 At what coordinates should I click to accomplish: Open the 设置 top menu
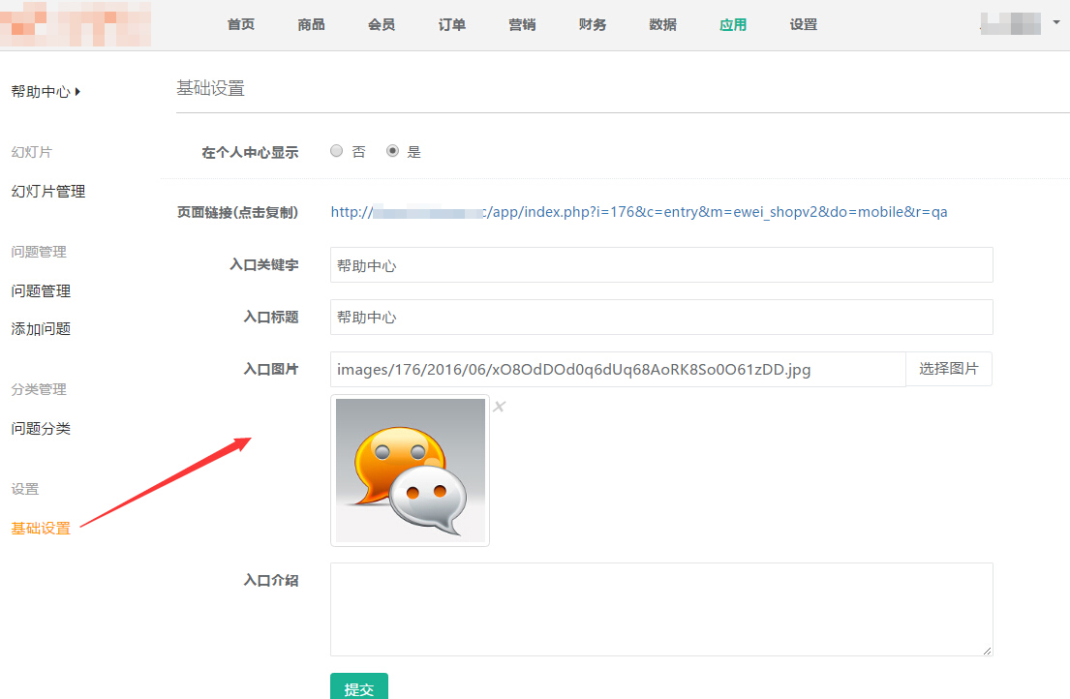(x=803, y=25)
